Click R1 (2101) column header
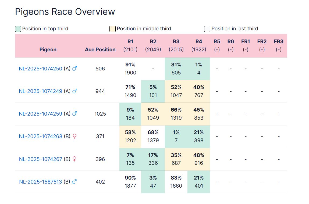Screen dimensions: 309x204 (x=130, y=45)
